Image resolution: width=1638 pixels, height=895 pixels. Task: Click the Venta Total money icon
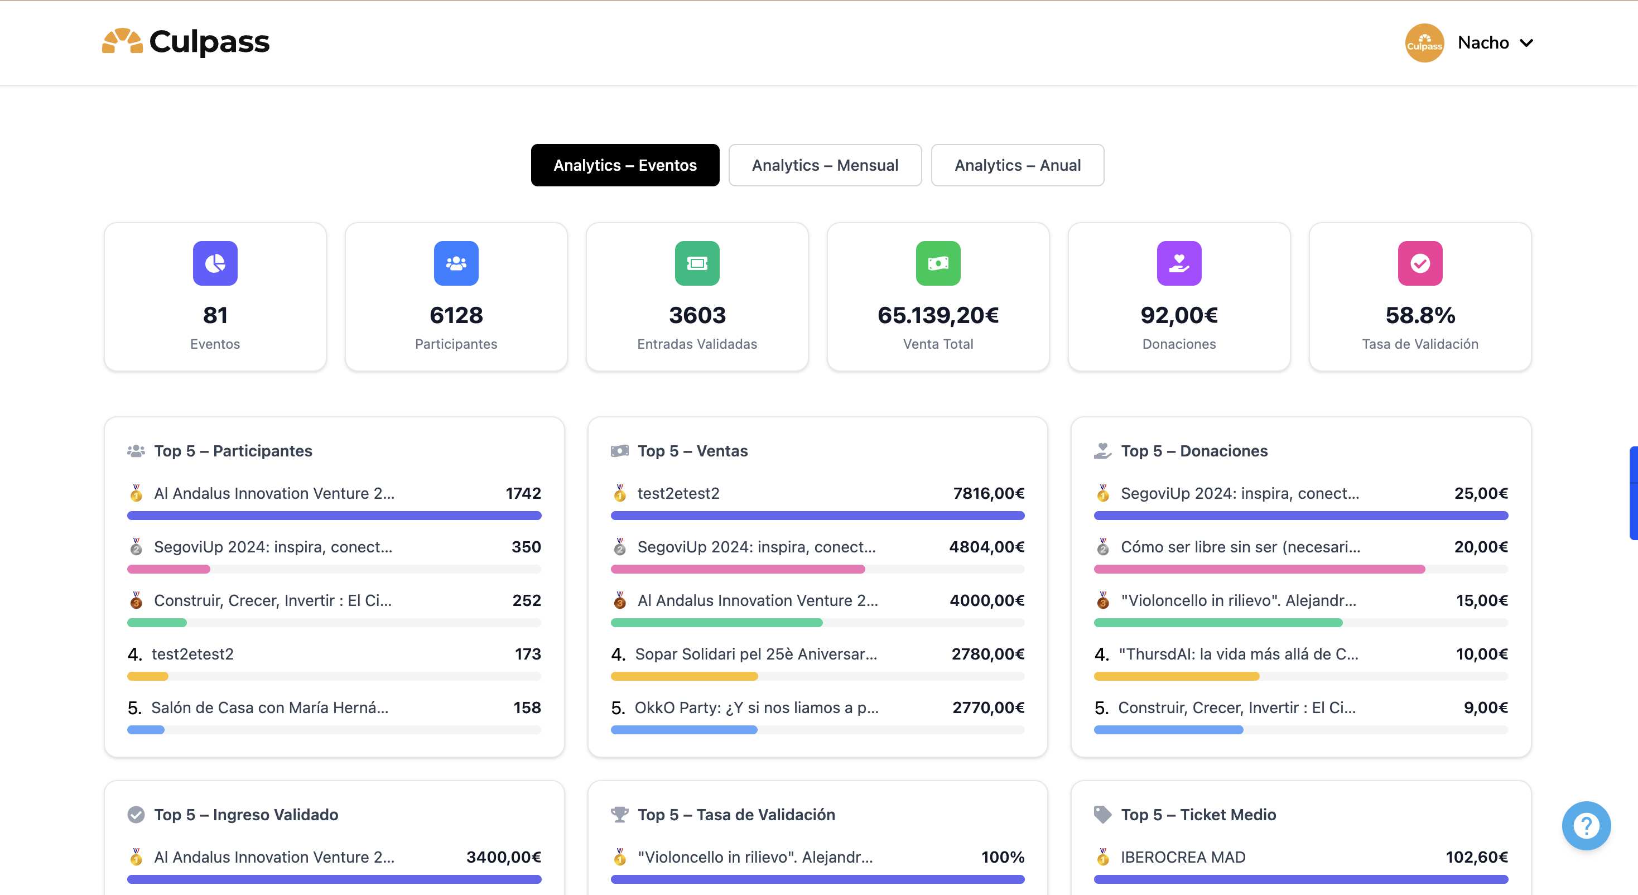[938, 263]
